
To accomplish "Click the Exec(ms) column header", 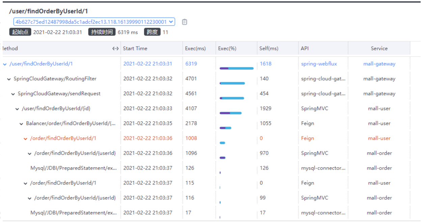I will click(x=195, y=48).
